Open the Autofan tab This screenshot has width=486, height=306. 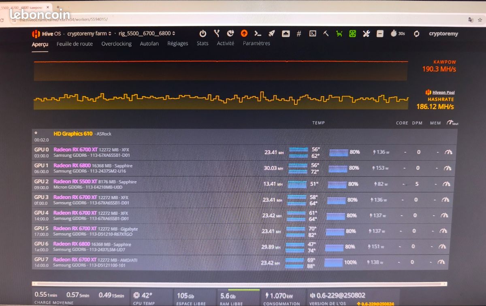149,44
